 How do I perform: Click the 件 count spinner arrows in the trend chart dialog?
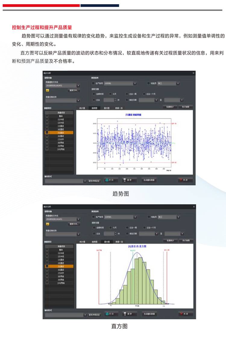point(115,100)
